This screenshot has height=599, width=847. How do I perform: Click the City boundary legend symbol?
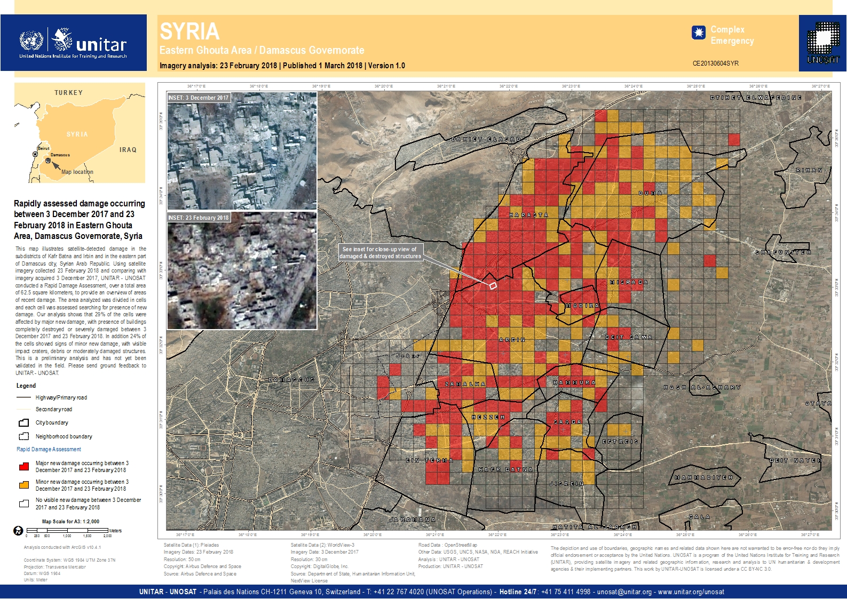[x=24, y=423]
